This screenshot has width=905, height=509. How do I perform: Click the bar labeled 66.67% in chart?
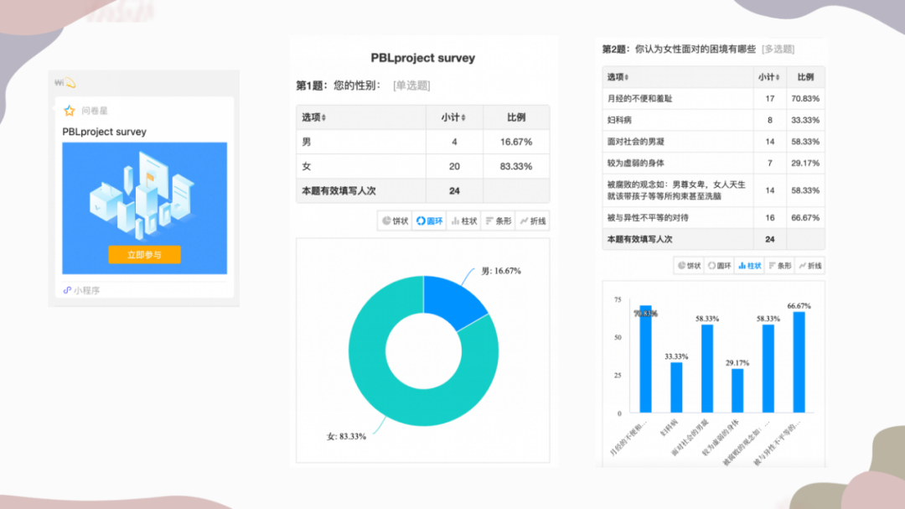[799, 362]
